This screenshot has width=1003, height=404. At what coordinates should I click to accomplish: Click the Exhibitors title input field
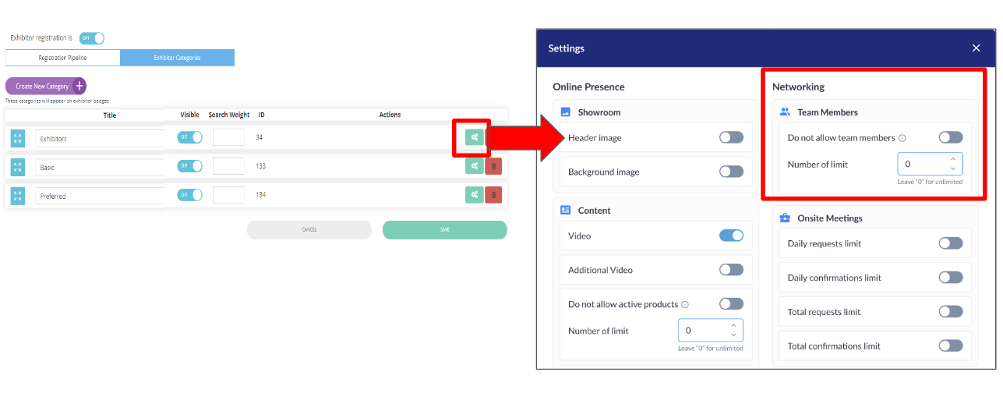[x=100, y=138]
